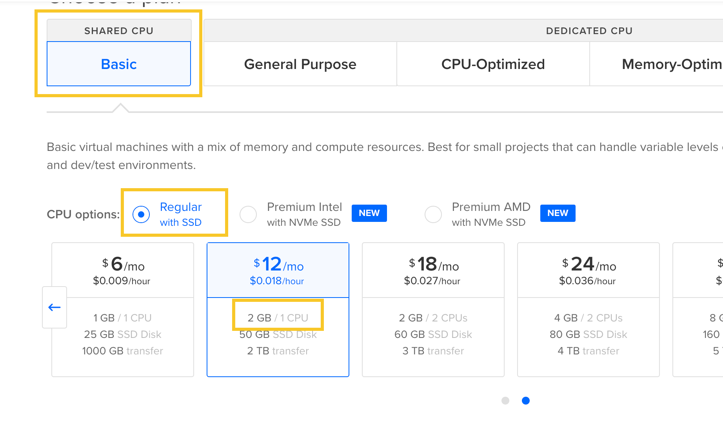The height and width of the screenshot is (432, 723).
Task: Click the DEDICATED CPU header
Action: tap(589, 31)
